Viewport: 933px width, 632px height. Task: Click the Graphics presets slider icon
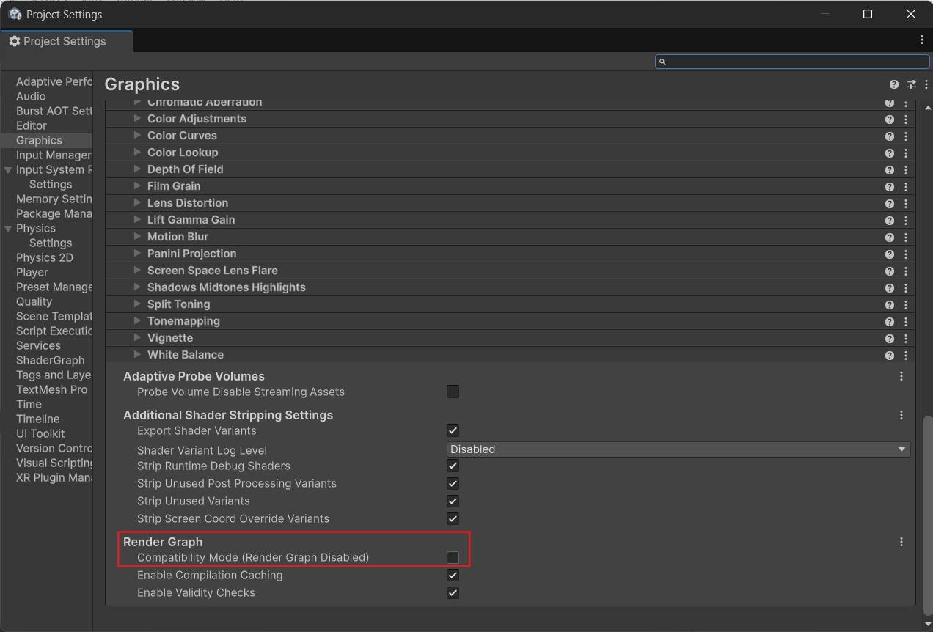point(911,84)
